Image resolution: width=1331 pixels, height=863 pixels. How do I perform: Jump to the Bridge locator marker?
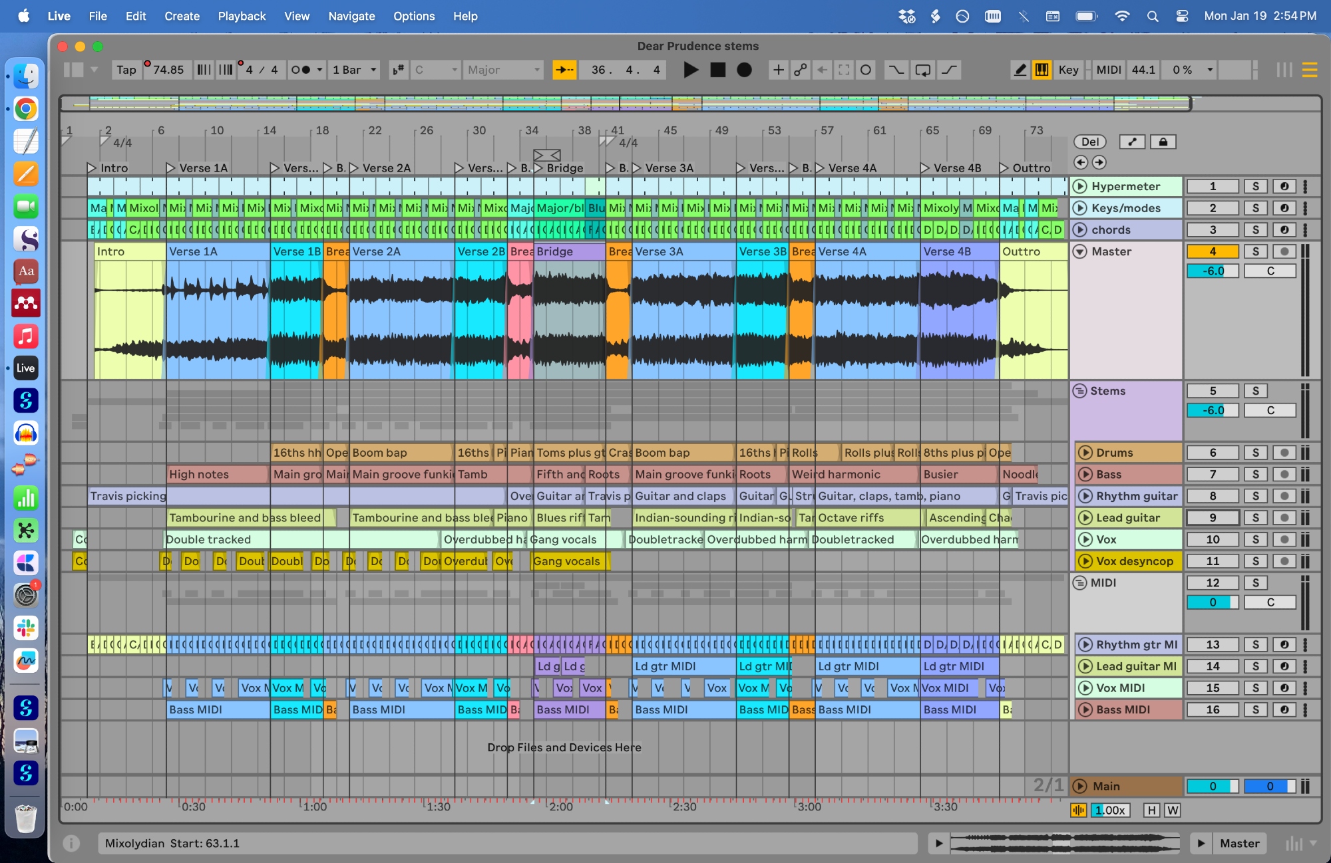pyautogui.click(x=539, y=168)
